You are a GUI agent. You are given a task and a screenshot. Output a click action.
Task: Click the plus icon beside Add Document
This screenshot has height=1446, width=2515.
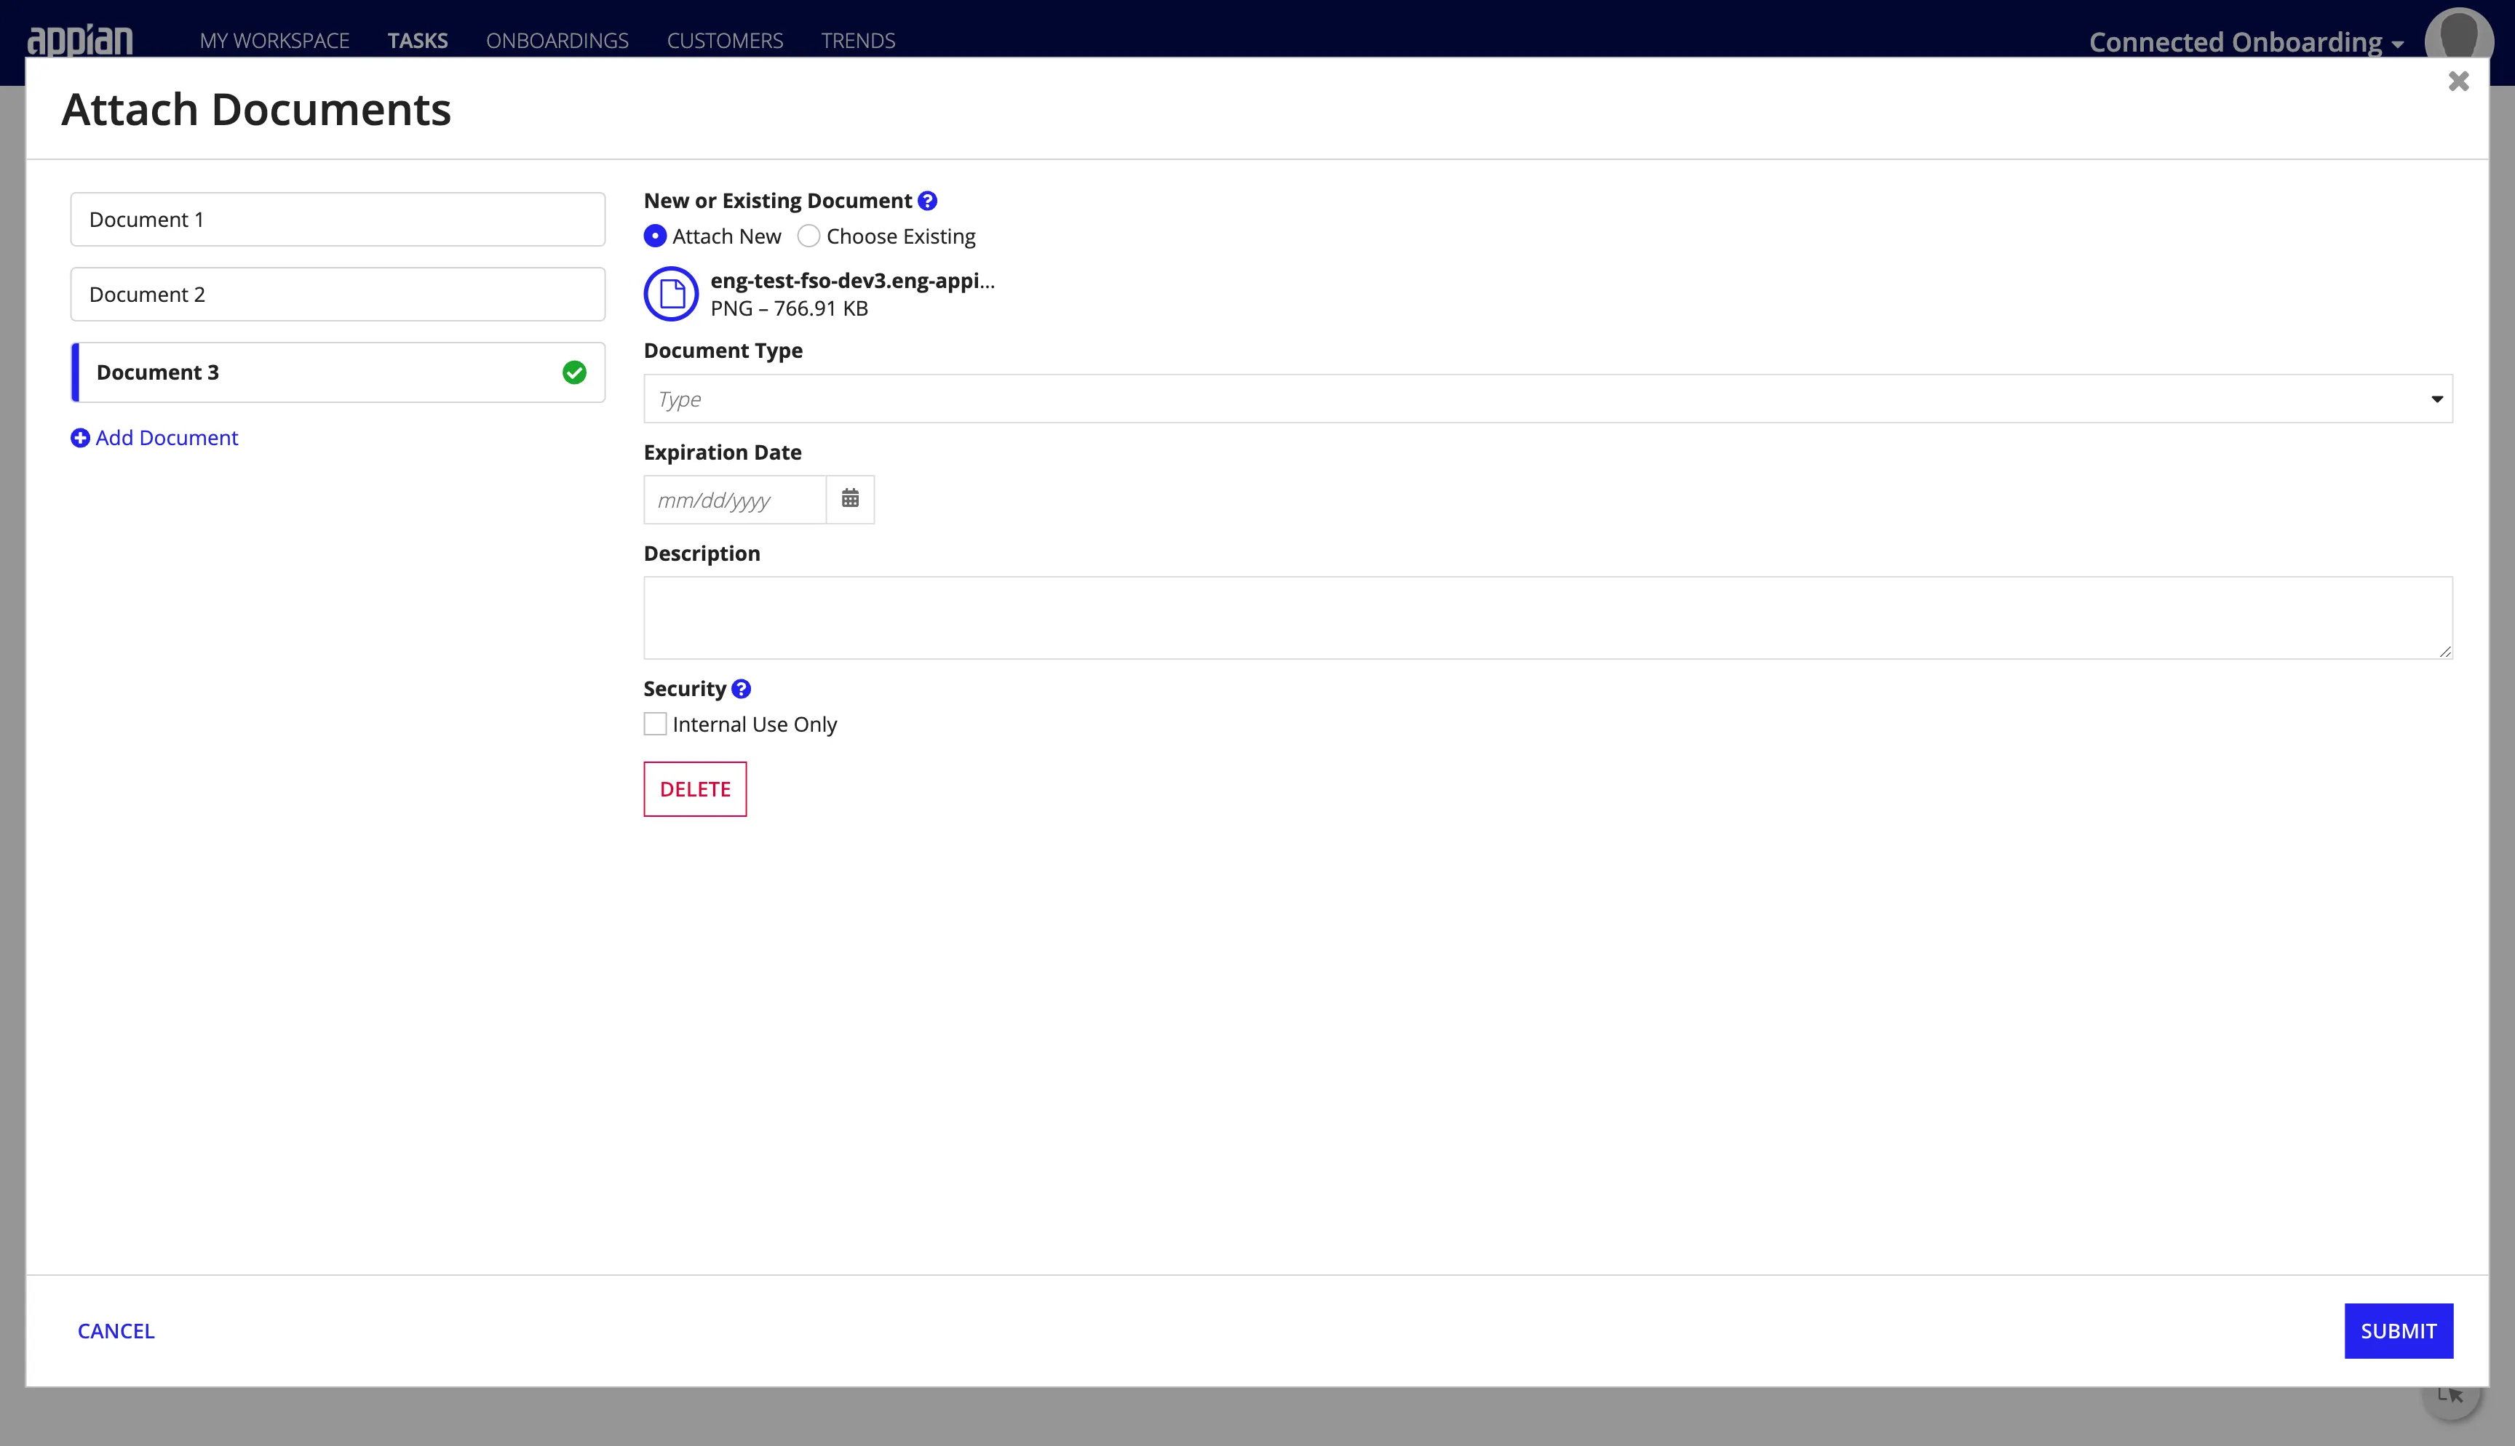(81, 437)
